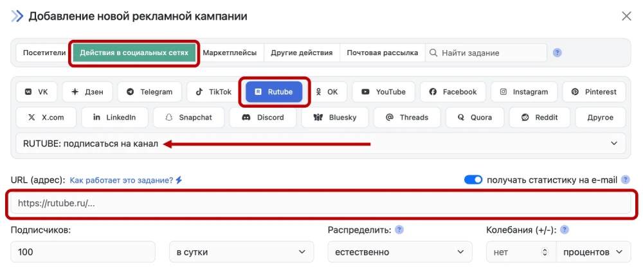This screenshot has height=272, width=643.
Task: Open the 'процентов' units dropdown
Action: coord(593,252)
